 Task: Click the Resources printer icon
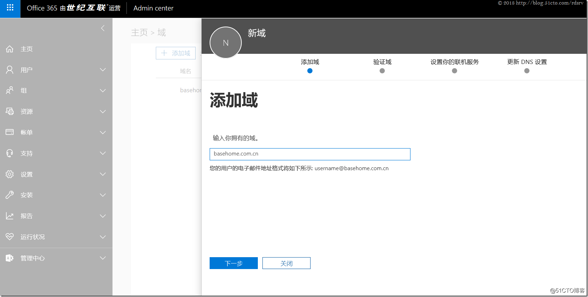(x=10, y=111)
